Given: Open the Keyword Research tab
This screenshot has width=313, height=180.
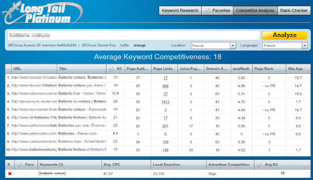Looking at the screenshot, I should click(x=180, y=11).
